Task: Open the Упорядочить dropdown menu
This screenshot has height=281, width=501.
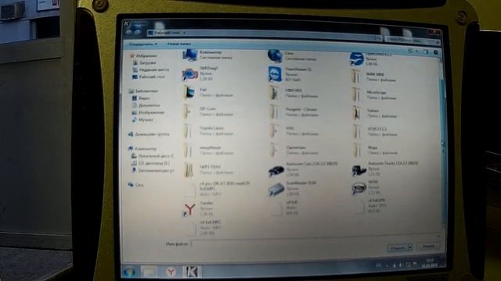Action: coord(143,44)
